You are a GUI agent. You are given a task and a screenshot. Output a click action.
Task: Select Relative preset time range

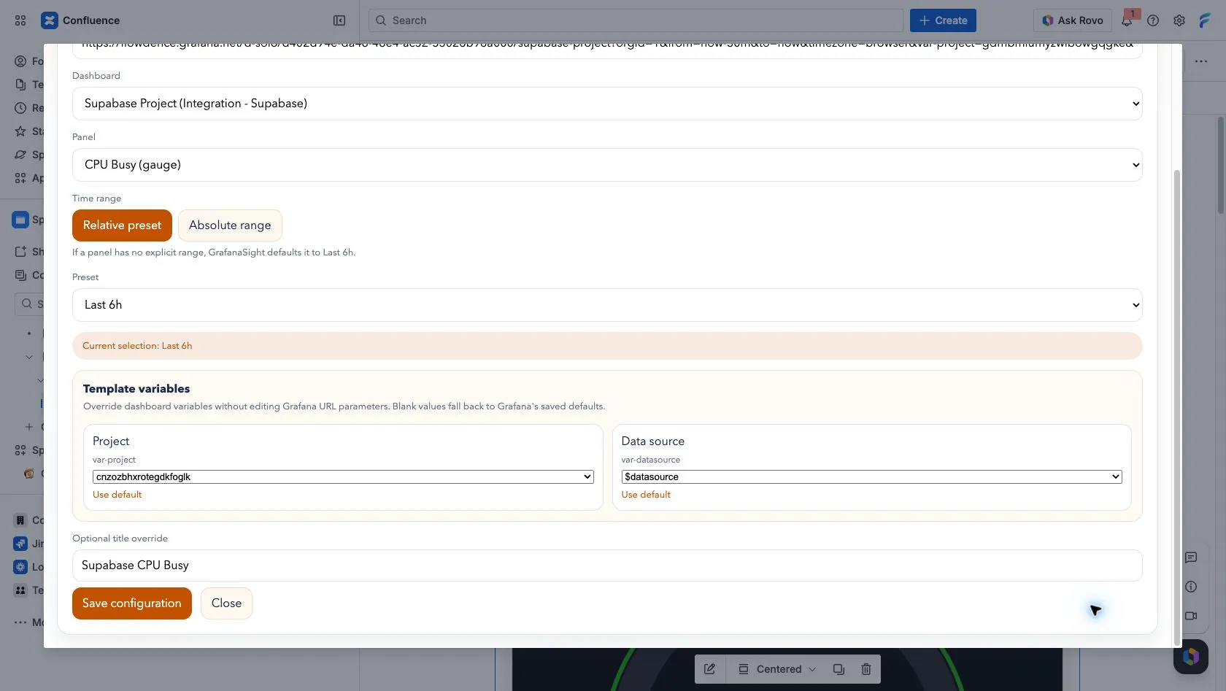[x=122, y=225]
